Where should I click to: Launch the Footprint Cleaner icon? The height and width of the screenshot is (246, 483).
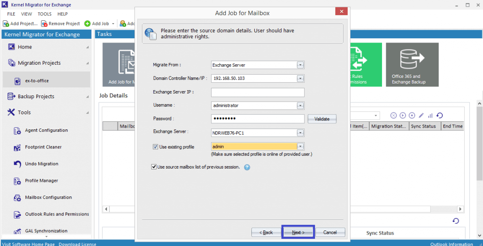pos(17,147)
